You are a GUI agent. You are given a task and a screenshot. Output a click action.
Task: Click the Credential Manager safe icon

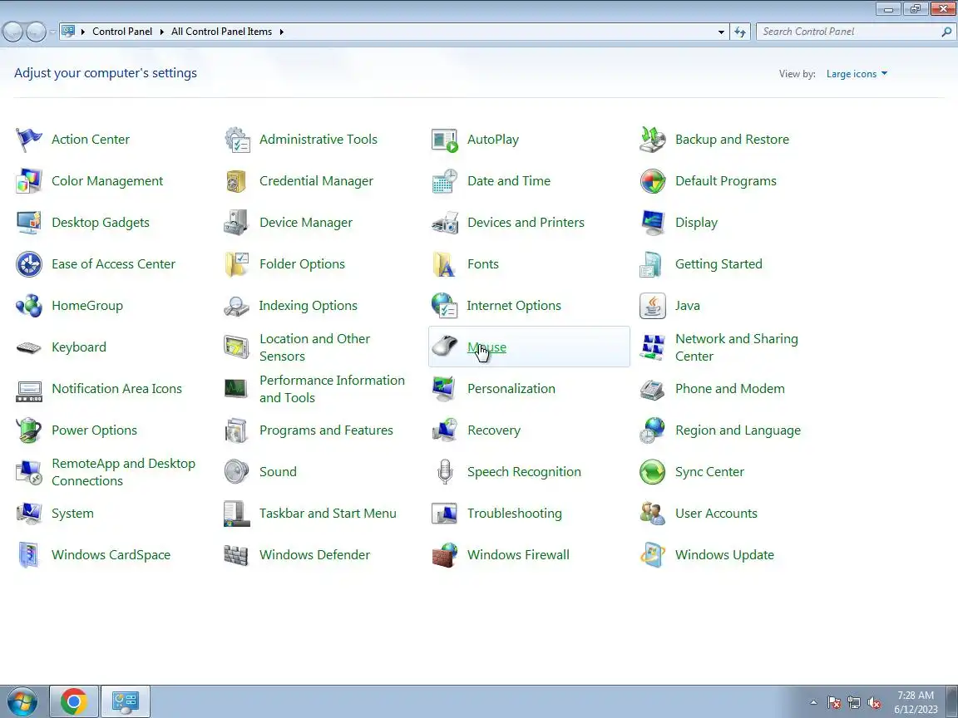tap(236, 181)
